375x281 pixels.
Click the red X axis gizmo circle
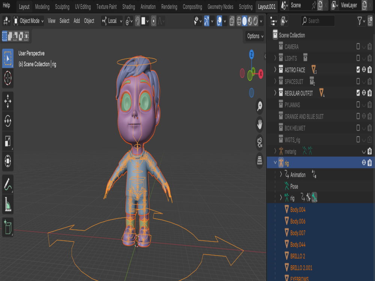click(x=261, y=73)
